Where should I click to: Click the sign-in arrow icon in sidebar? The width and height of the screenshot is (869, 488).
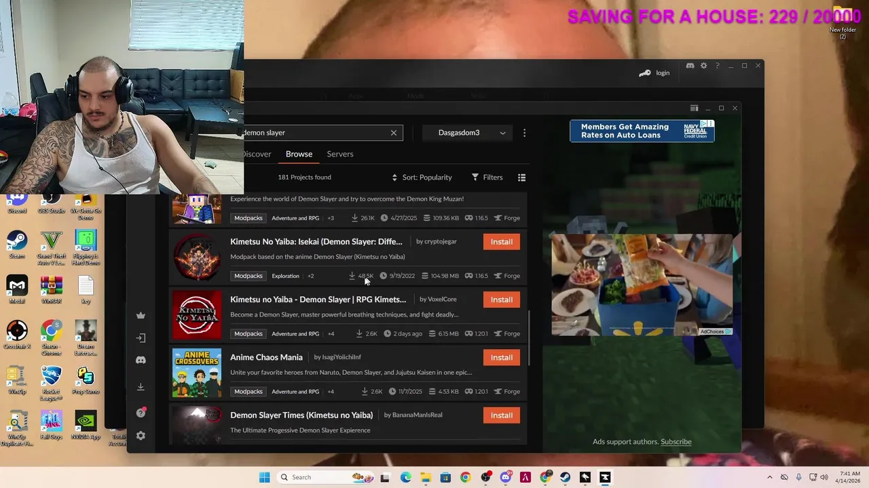tap(141, 338)
